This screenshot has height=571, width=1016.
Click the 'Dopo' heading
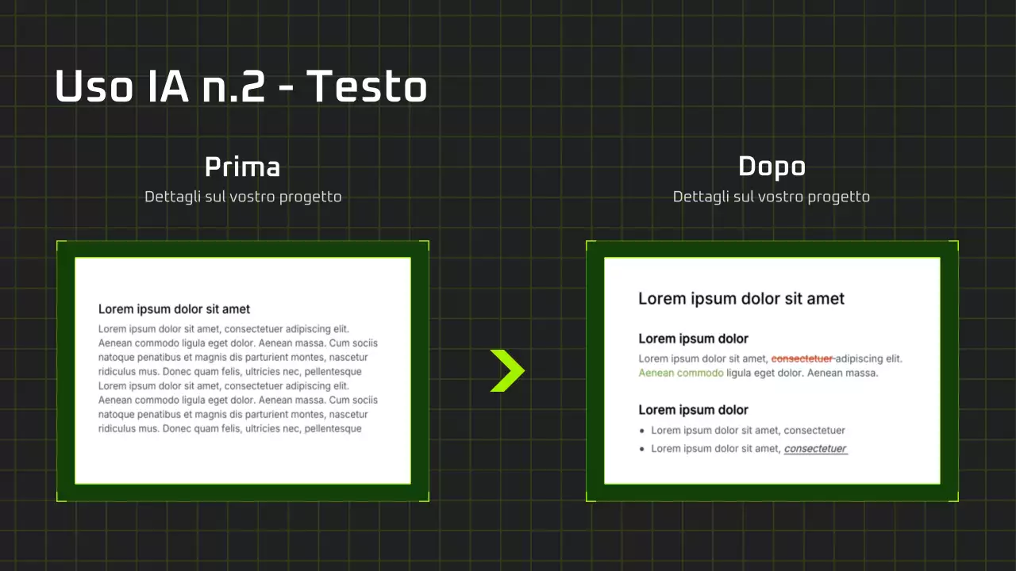point(772,167)
